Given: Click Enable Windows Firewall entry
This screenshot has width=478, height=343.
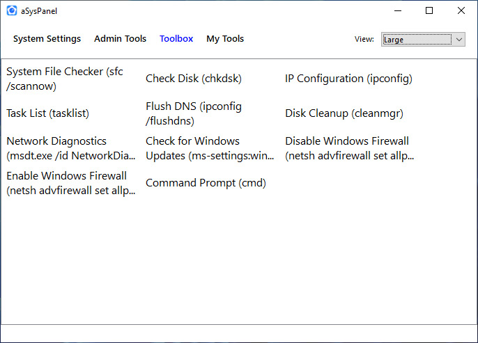Looking at the screenshot, I should tap(71, 183).
